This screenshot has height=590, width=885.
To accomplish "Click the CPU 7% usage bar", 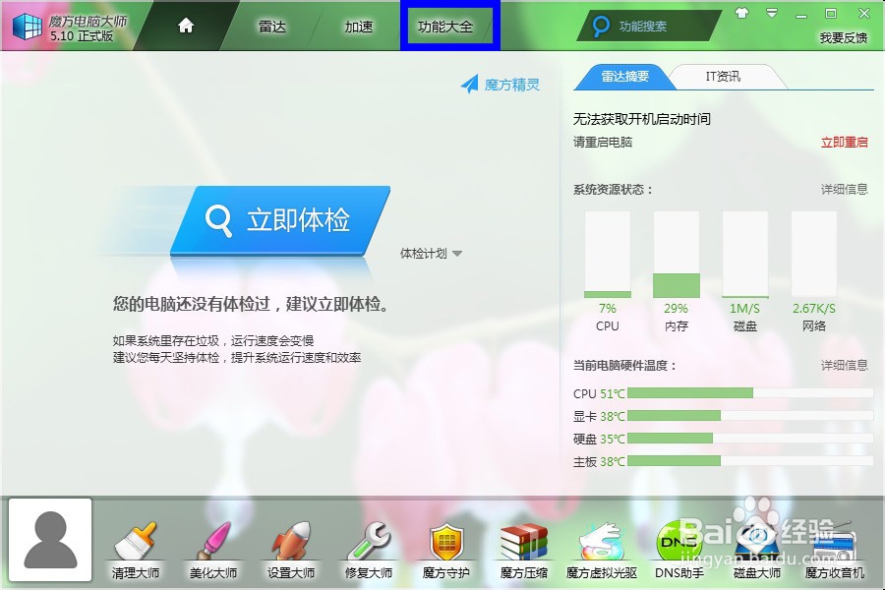I will (x=608, y=255).
